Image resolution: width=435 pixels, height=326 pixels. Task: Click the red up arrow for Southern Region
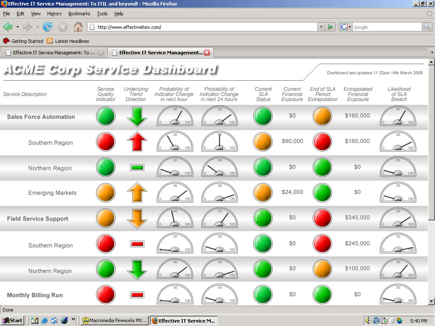137,142
